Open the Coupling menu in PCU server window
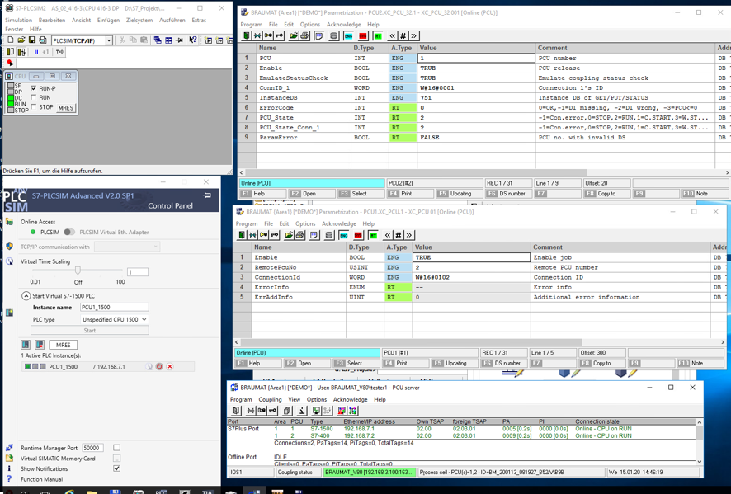The image size is (731, 494). [x=271, y=399]
